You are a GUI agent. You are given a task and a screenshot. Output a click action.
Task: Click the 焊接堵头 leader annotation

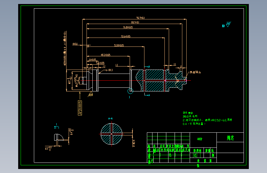(195, 72)
